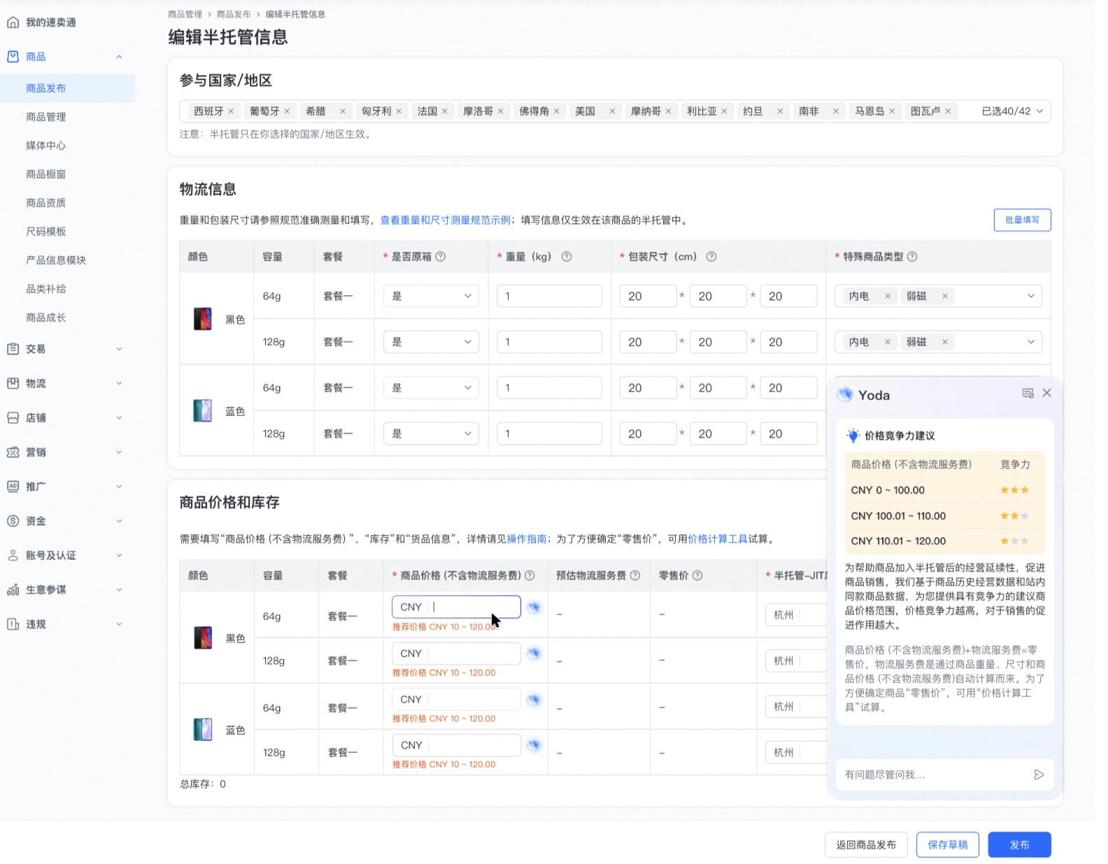Open the 价格计算工具 link
Image resolution: width=1108 pixels, height=864 pixels.
point(718,539)
